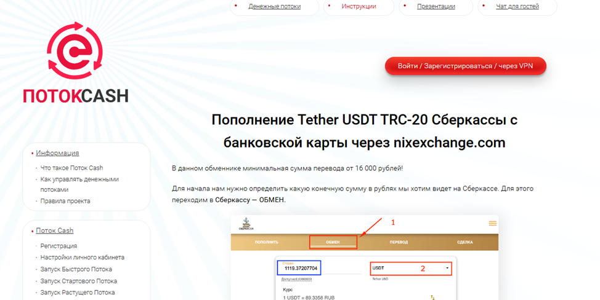Open Запуск Растущего Потока link
This screenshot has width=600, height=300.
(78, 293)
